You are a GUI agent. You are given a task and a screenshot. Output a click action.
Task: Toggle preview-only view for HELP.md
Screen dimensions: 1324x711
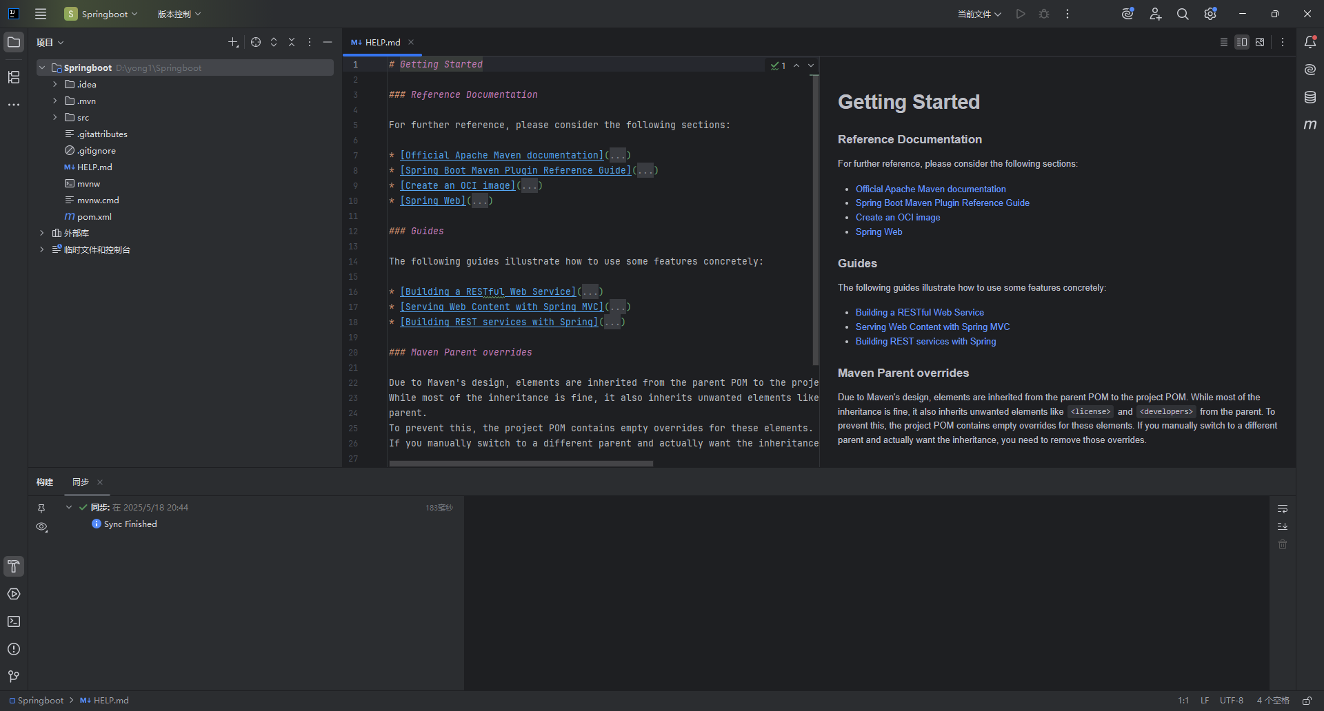click(1260, 42)
